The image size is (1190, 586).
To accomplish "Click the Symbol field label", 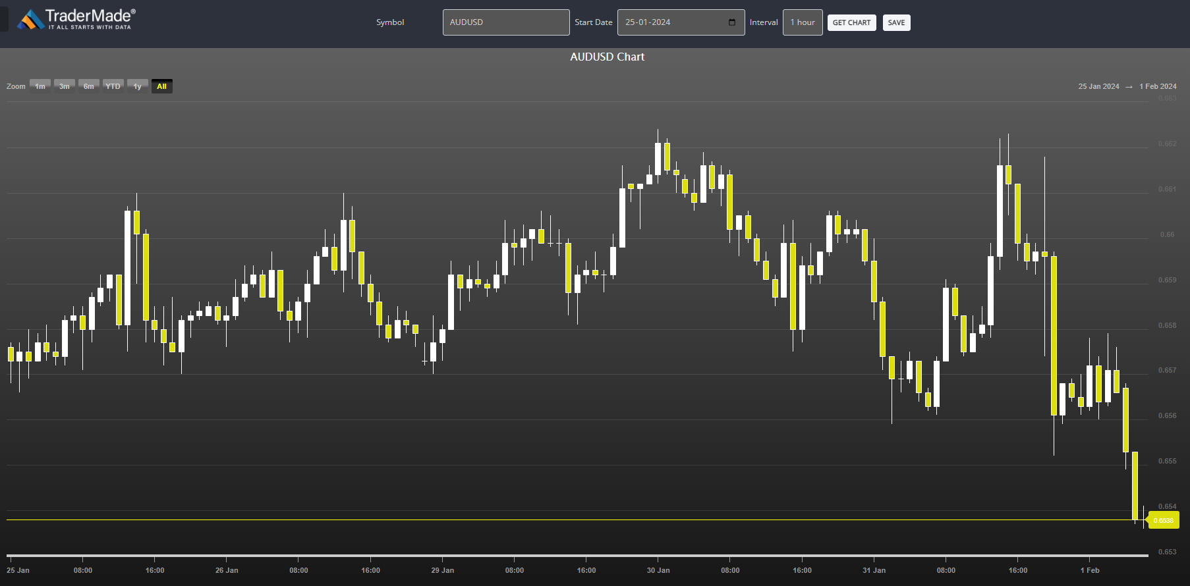I will [x=390, y=22].
